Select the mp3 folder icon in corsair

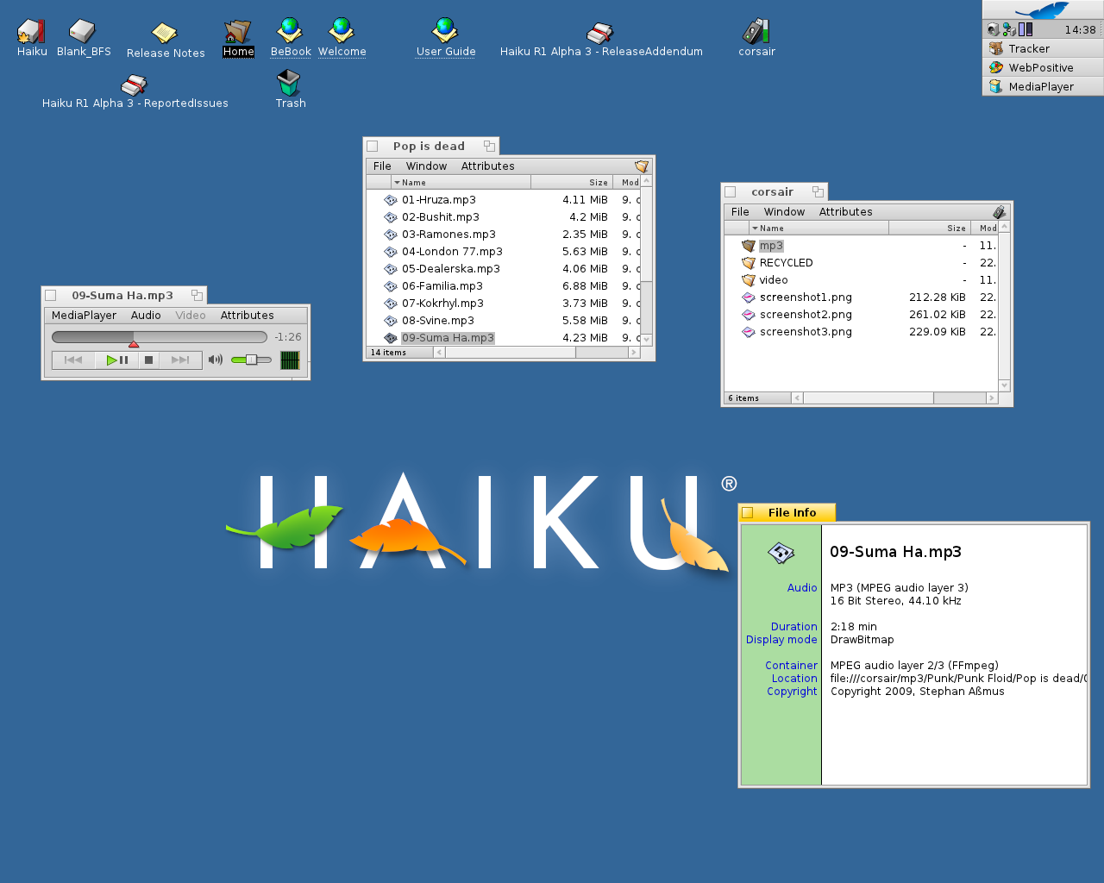(748, 246)
